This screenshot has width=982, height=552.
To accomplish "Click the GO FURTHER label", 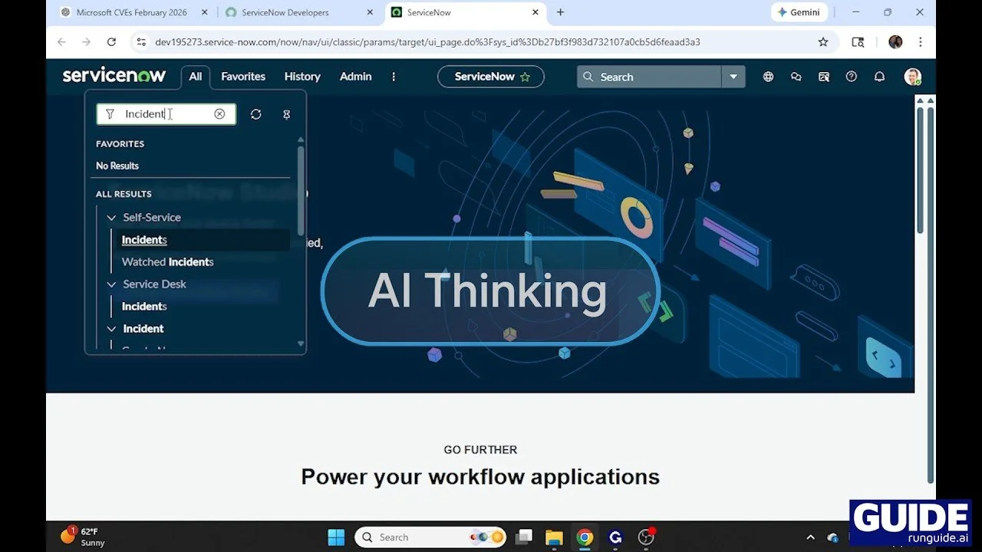I will tap(480, 450).
